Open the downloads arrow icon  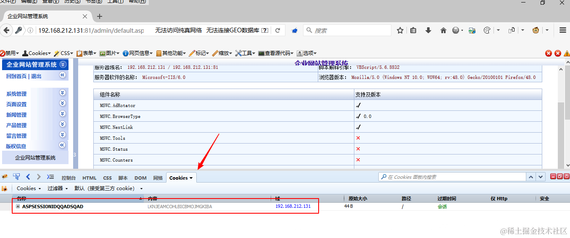428,30
